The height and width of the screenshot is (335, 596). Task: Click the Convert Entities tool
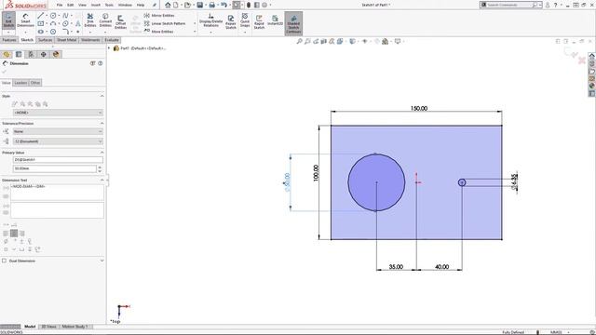(x=105, y=20)
